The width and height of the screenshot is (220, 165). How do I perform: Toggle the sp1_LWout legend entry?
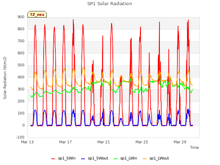pos(156,158)
